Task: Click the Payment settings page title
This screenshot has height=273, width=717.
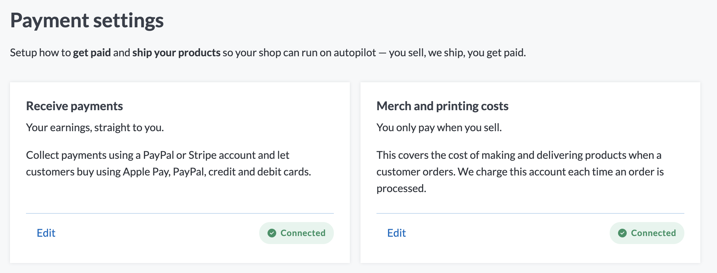Action: [x=87, y=21]
